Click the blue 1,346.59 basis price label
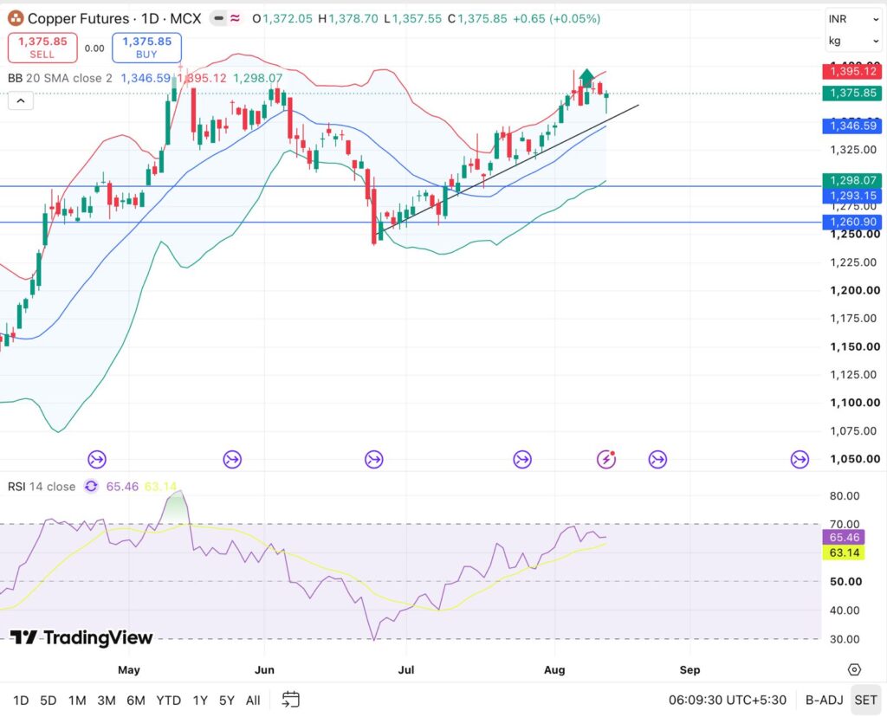The width and height of the screenshot is (887, 717). (x=852, y=126)
